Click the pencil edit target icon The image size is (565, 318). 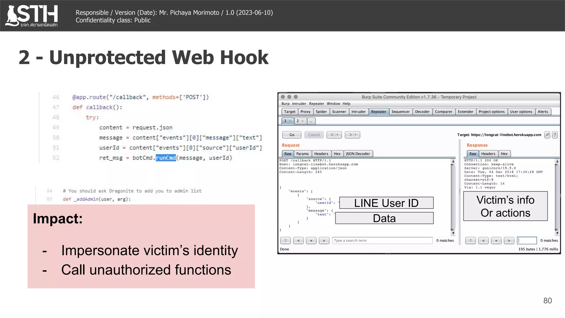547,135
